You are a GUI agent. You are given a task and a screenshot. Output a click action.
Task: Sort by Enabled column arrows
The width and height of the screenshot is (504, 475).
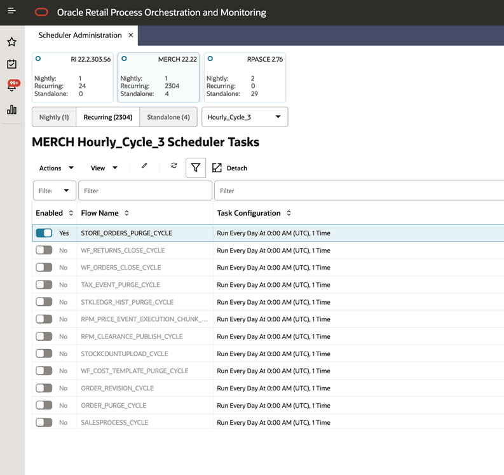click(x=71, y=213)
